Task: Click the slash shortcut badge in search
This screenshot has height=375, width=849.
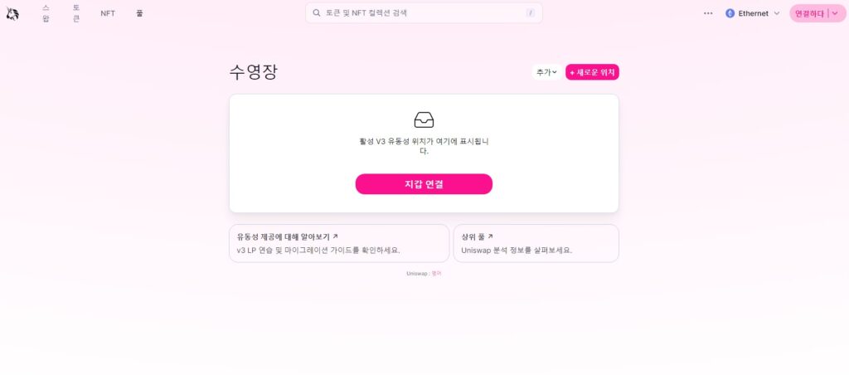Action: tap(530, 13)
